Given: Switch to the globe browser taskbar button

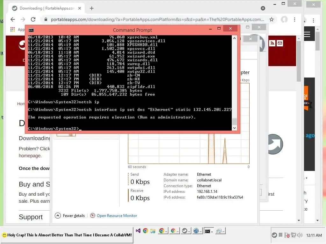Looking at the screenshot, I should (x=197, y=231).
